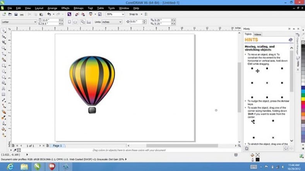Switch page to portrait orientation
305x171 pixels.
click(69, 22)
